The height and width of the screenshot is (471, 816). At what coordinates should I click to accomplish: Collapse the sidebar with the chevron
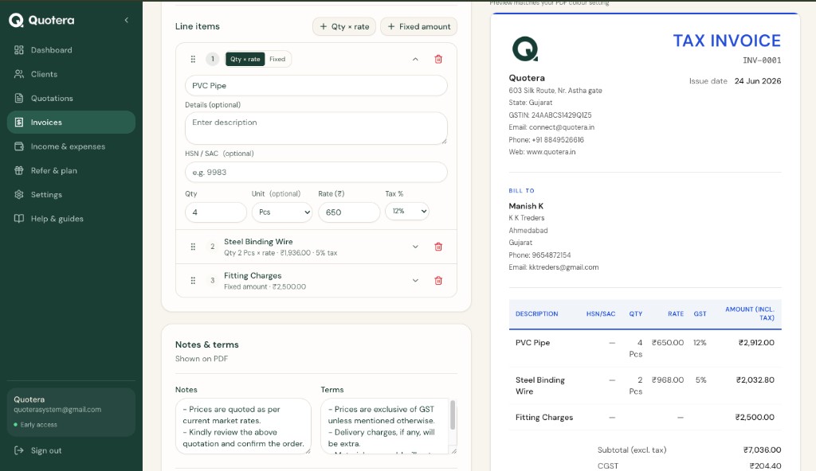(x=127, y=20)
